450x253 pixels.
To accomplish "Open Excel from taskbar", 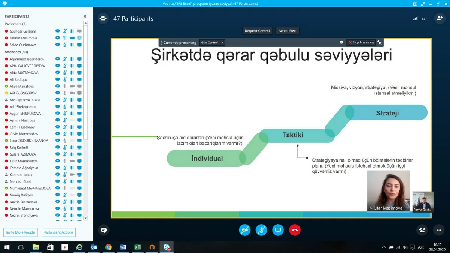I will [137, 247].
